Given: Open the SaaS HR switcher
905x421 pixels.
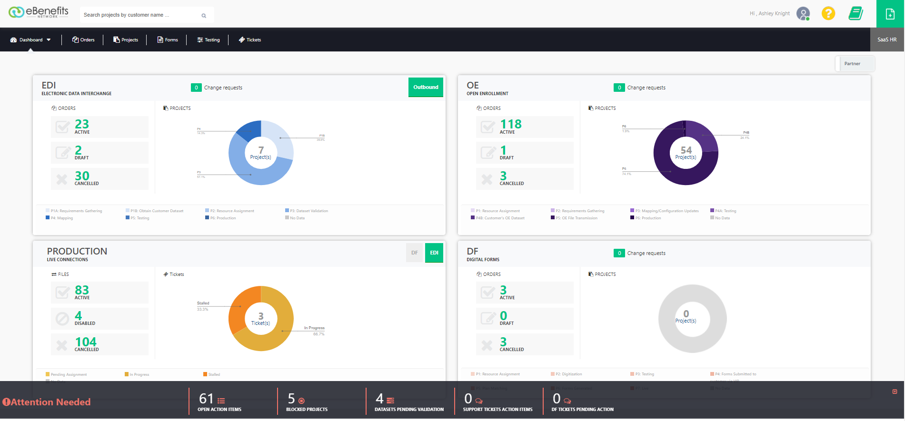Looking at the screenshot, I should tap(887, 40).
